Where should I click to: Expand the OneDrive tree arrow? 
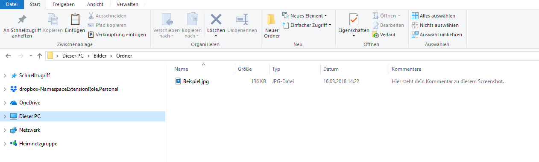click(x=5, y=103)
